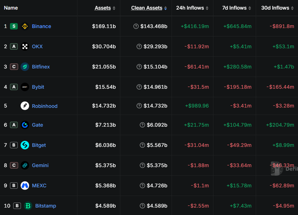
Task: Click help icon beside Gemini clean assets
Action: click(x=142, y=165)
